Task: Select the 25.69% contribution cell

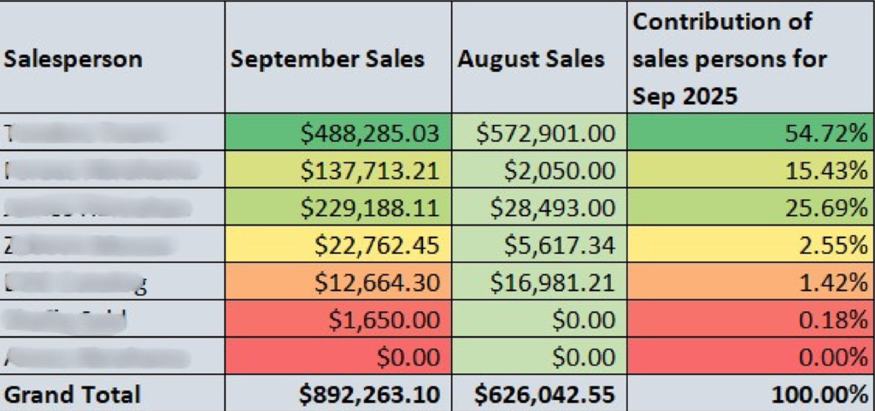Action: pyautogui.click(x=826, y=208)
